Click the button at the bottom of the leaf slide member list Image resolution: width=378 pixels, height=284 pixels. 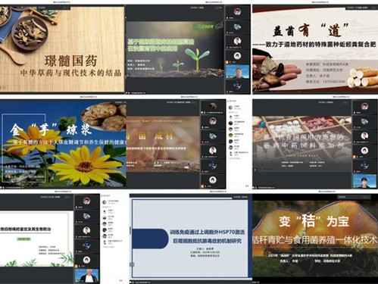[x=120, y=280]
